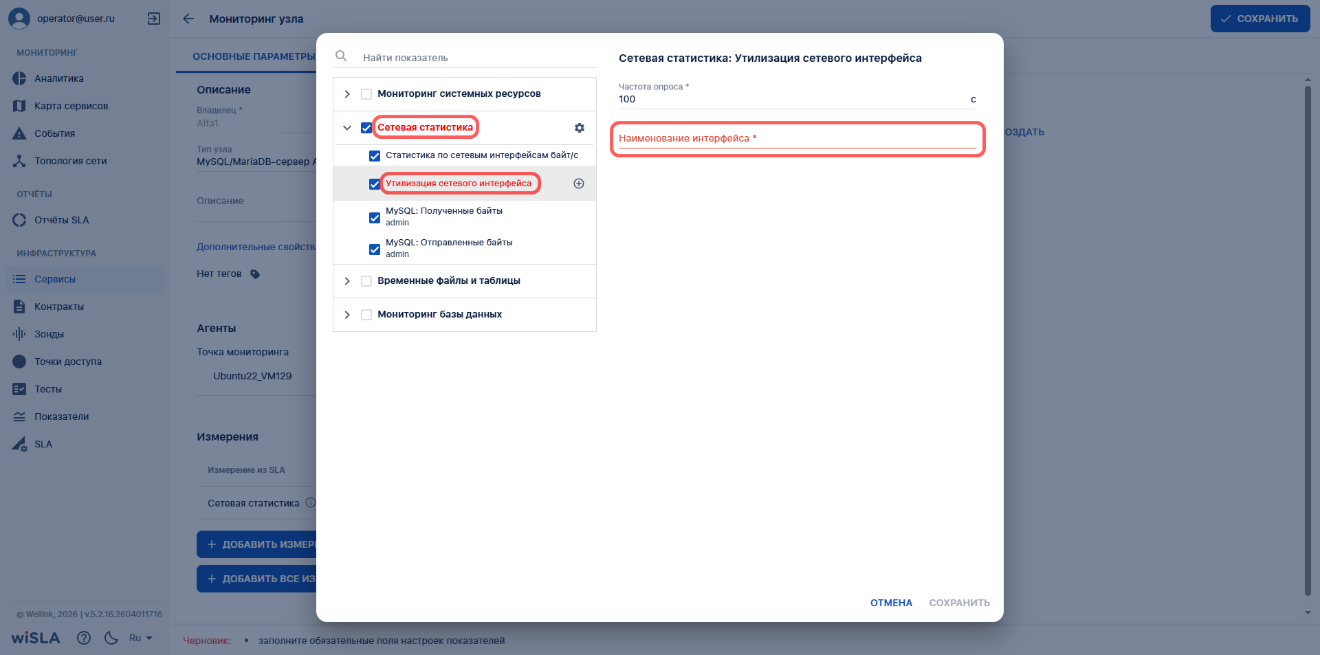1320x655 pixels.
Task: Click the SLA sidebar icon
Action: pos(19,444)
